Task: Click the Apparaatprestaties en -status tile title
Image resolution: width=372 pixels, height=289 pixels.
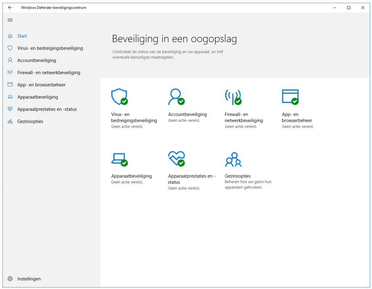Action: pos(192,179)
